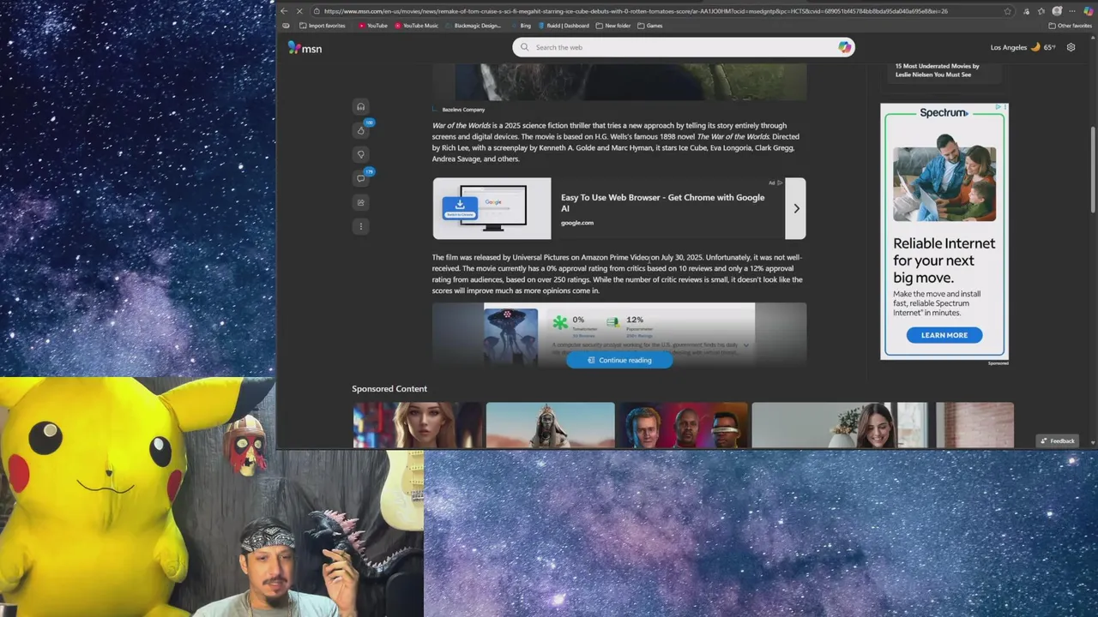The height and width of the screenshot is (617, 1098).
Task: Open the Edge Settings and more menu
Action: [x=1072, y=11]
